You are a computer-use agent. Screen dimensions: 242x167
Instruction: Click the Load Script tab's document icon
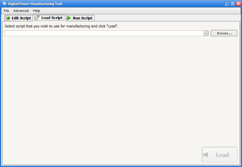[37, 18]
